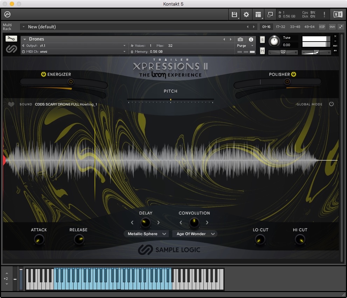The width and height of the screenshot is (347, 298).
Task: Switch to the 17-32 channel page
Action: pos(280,27)
